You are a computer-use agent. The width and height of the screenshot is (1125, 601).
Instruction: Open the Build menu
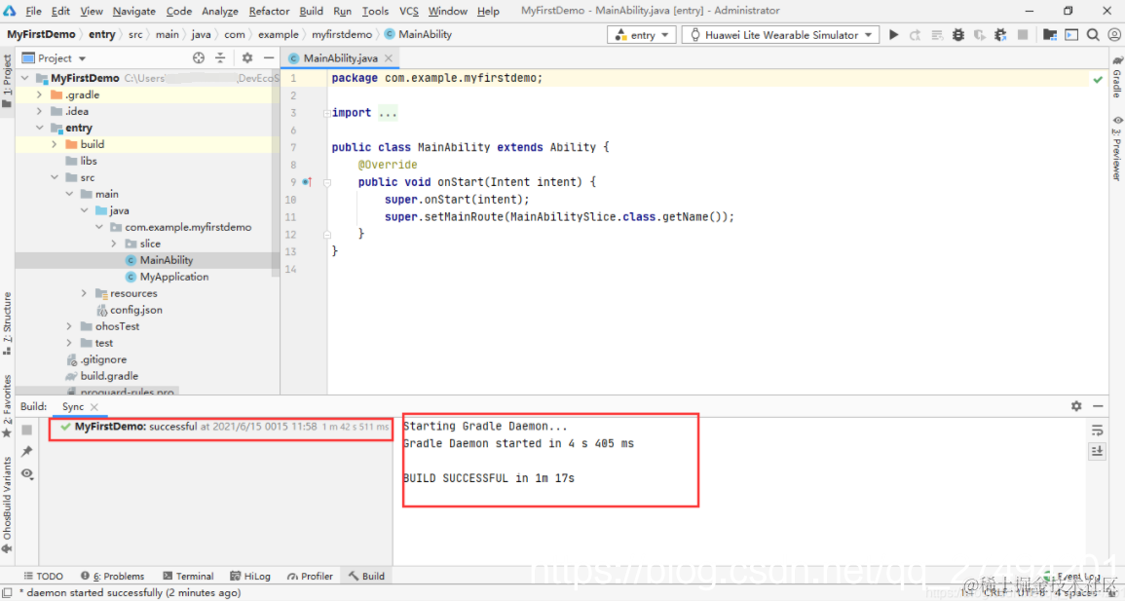coord(311,11)
